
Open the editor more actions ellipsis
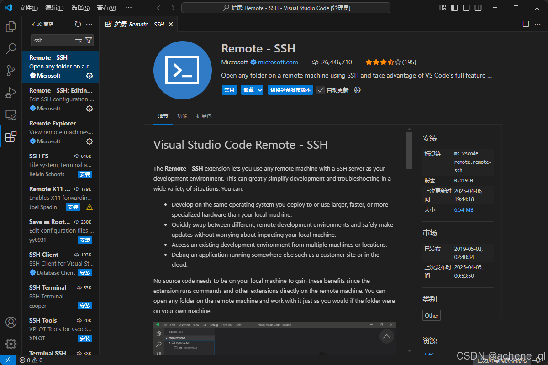click(x=537, y=24)
